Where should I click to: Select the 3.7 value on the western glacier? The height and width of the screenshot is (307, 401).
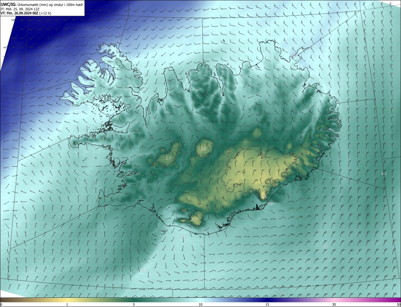point(168,158)
